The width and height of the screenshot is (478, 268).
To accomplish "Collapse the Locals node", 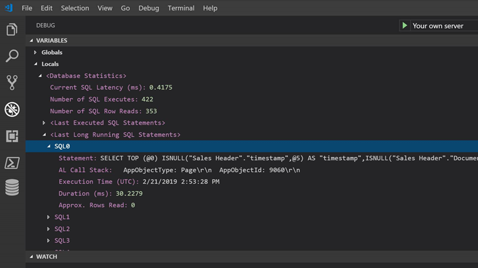I will pos(36,64).
